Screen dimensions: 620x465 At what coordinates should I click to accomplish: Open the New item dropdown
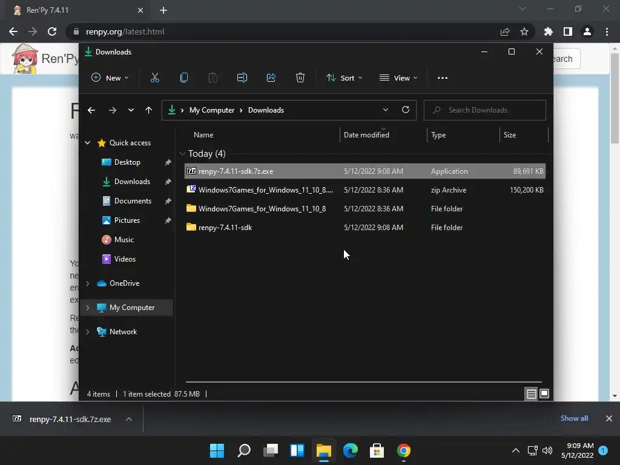[110, 78]
